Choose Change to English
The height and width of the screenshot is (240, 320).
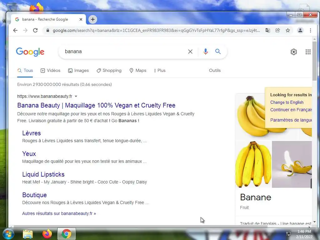point(287,102)
